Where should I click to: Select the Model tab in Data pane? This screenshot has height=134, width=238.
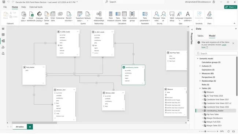pyautogui.click(x=212, y=36)
